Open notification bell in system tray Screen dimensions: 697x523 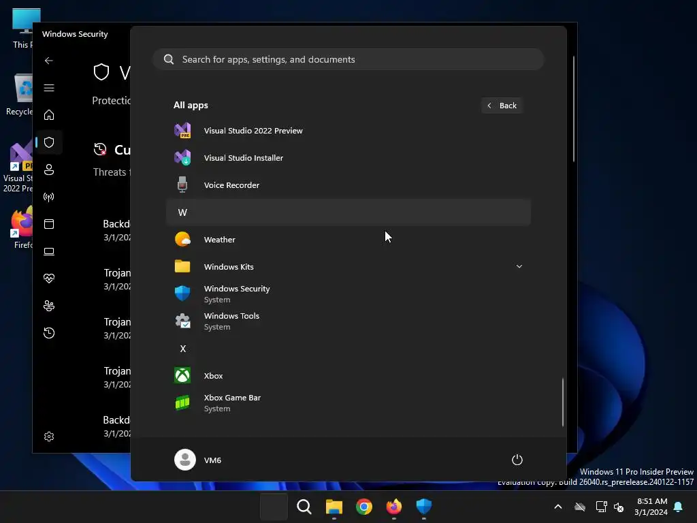click(678, 507)
